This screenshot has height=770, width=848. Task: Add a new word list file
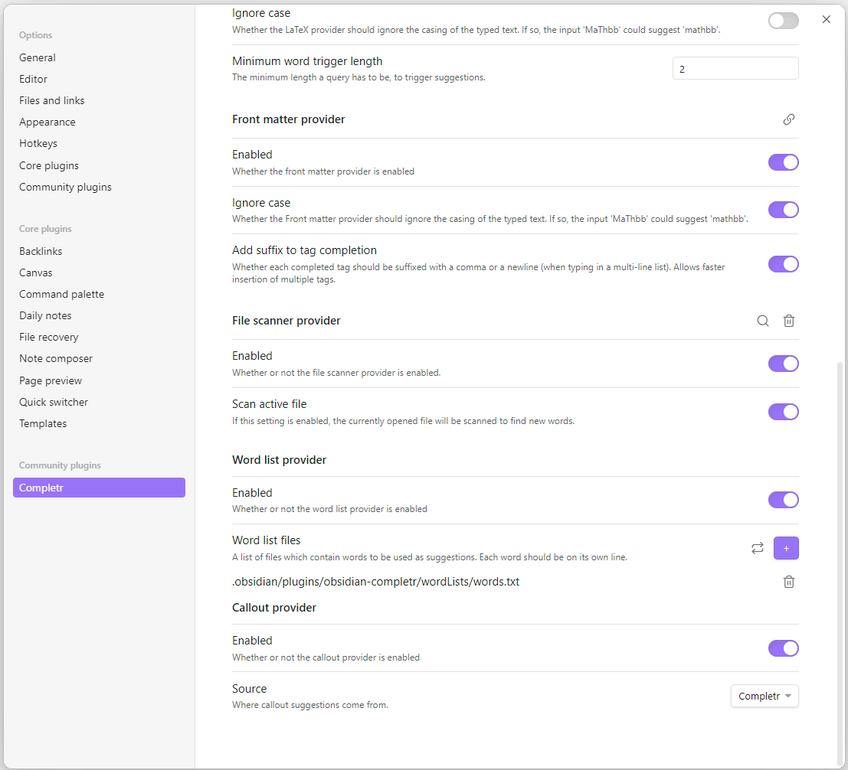click(786, 548)
